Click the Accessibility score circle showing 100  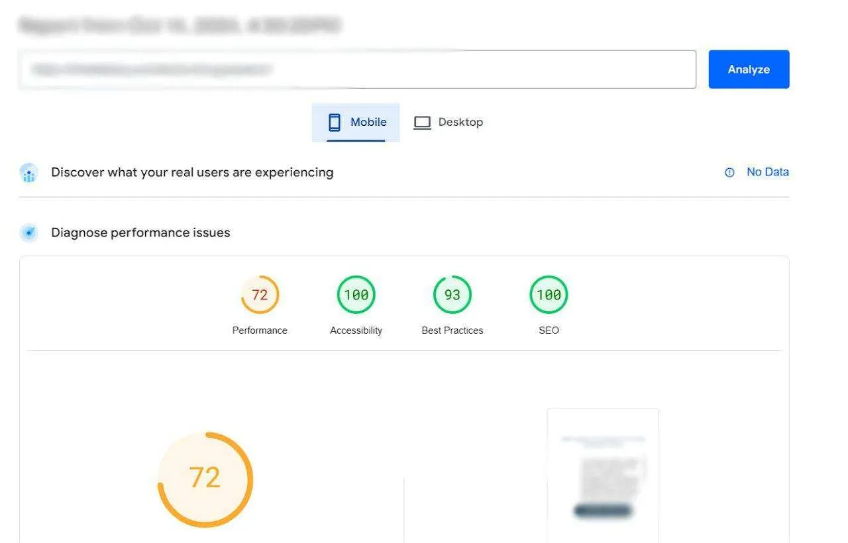tap(356, 294)
